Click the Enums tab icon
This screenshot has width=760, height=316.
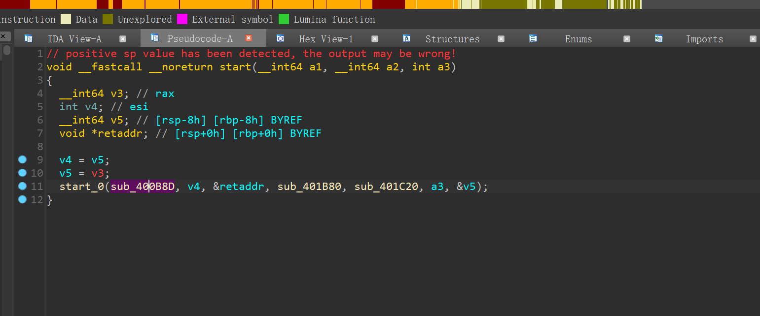533,38
